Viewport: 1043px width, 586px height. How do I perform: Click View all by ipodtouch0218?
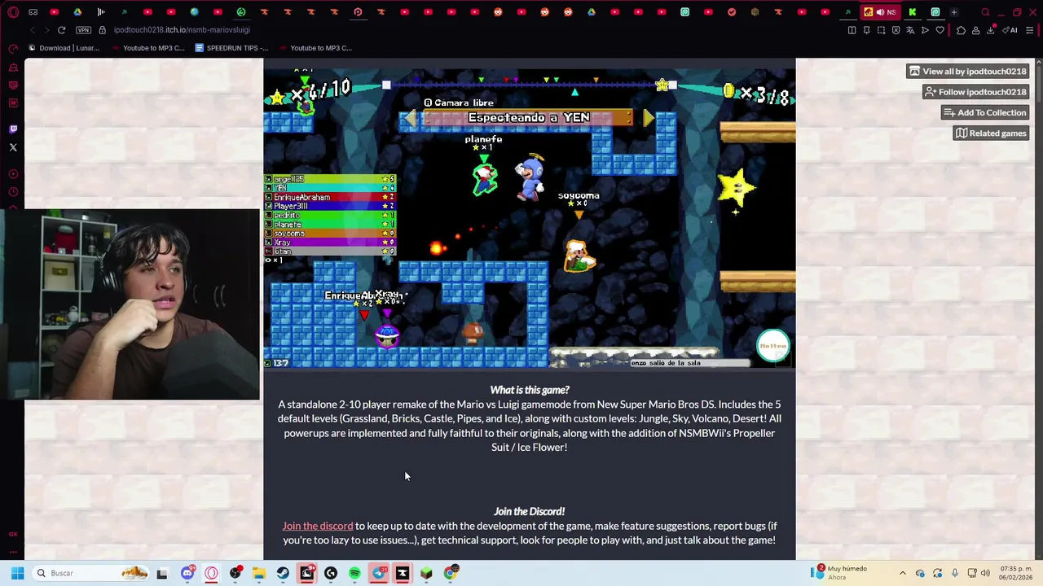click(x=967, y=72)
